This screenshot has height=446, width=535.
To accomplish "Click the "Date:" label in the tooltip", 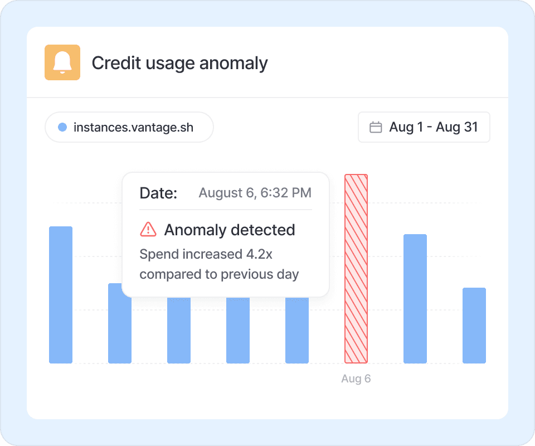I will (158, 193).
